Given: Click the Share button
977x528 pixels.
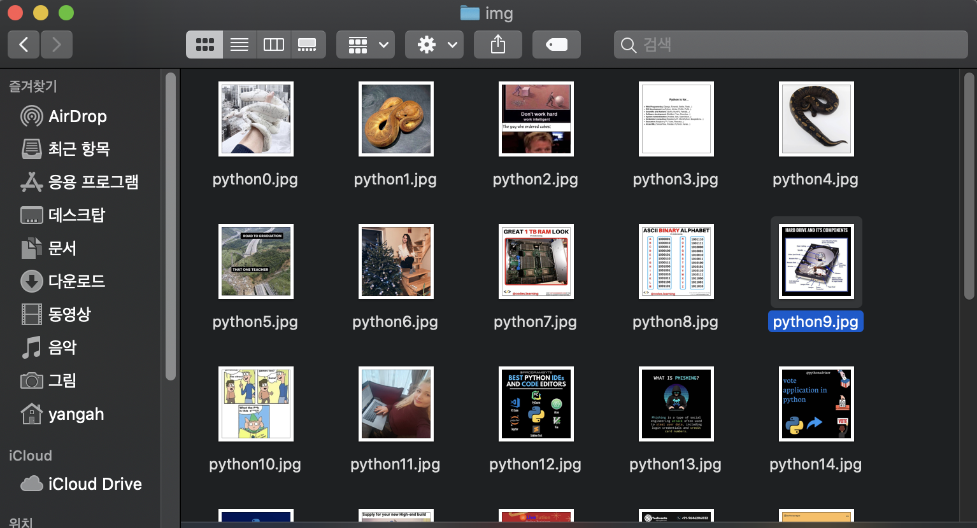Looking at the screenshot, I should 498,45.
